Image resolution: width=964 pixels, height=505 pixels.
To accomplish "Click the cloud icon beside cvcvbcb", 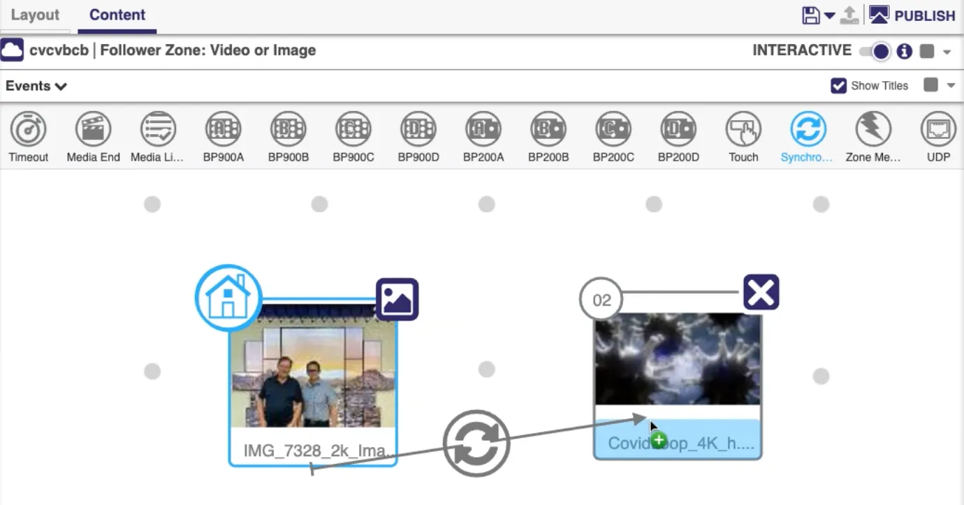I will (x=13, y=50).
